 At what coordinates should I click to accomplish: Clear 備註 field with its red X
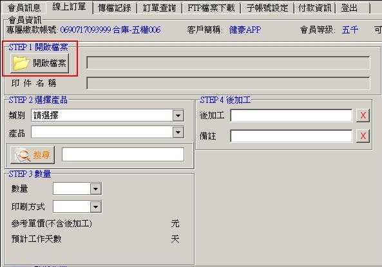[x=363, y=136]
